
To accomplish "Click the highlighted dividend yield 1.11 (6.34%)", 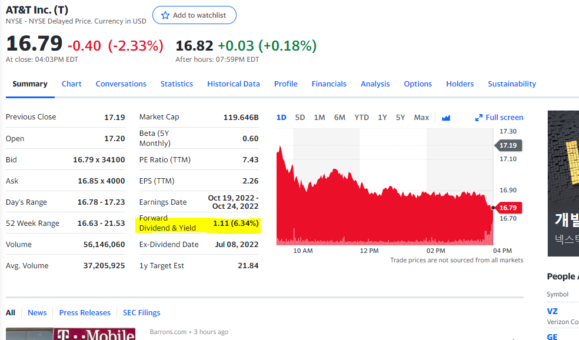I will coord(235,224).
